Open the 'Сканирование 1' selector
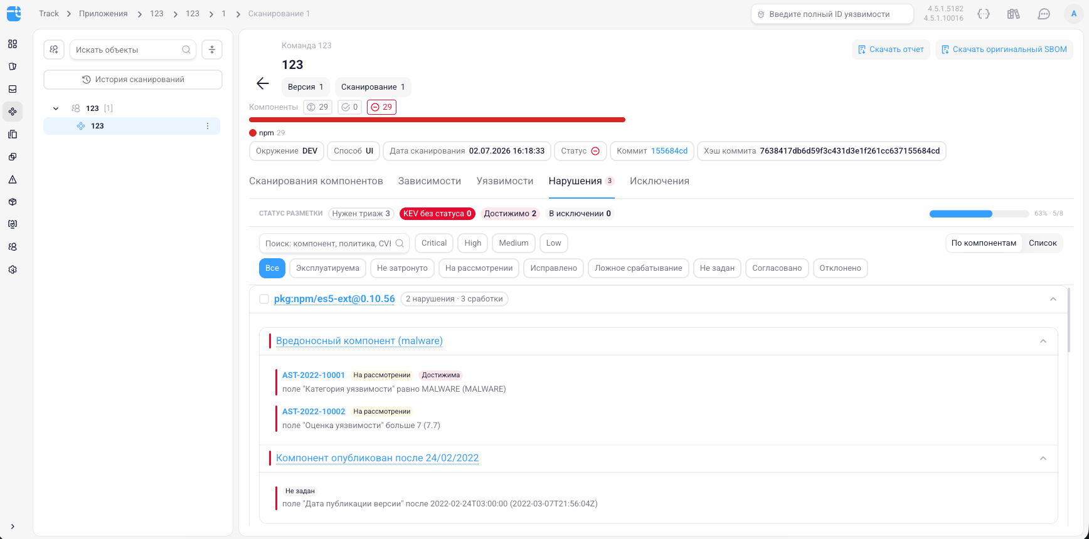The image size is (1089, 539). (x=373, y=87)
